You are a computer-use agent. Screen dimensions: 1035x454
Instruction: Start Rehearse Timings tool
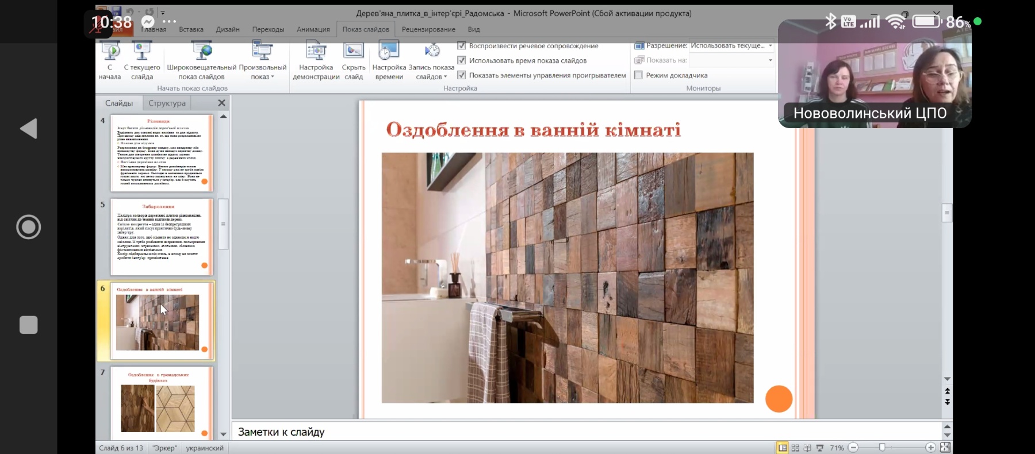click(389, 52)
